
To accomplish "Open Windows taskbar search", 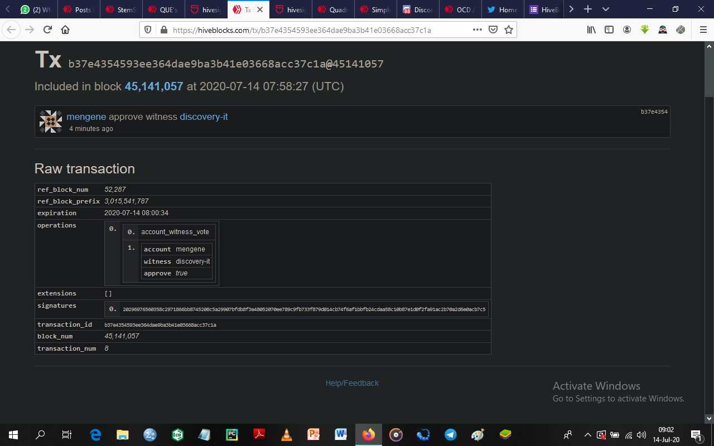I will [x=40, y=434].
